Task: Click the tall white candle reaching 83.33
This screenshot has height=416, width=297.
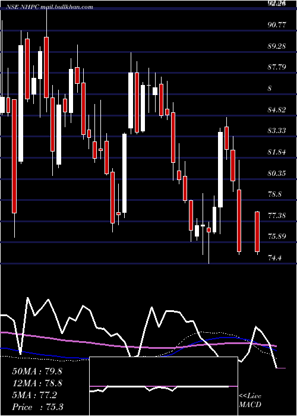Action: pos(220,170)
